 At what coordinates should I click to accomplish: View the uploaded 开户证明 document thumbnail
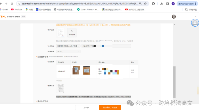point(61,33)
